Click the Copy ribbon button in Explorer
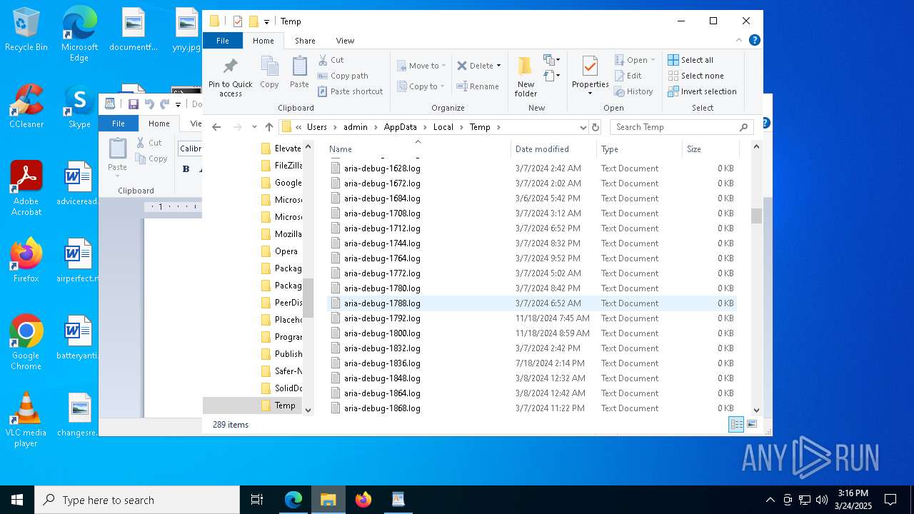This screenshot has width=914, height=514. click(x=269, y=73)
